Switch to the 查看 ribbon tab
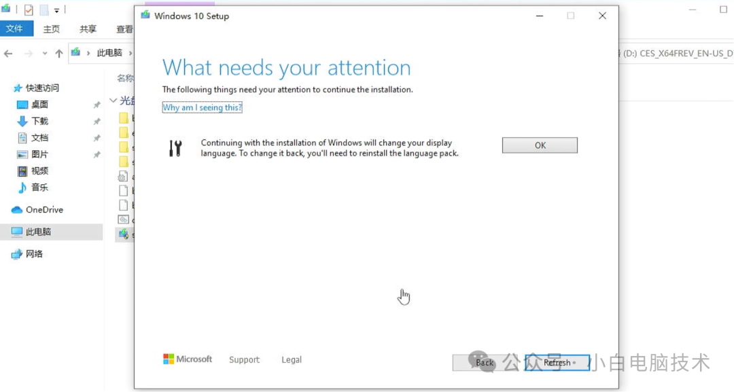This screenshot has height=392, width=734. [x=124, y=29]
